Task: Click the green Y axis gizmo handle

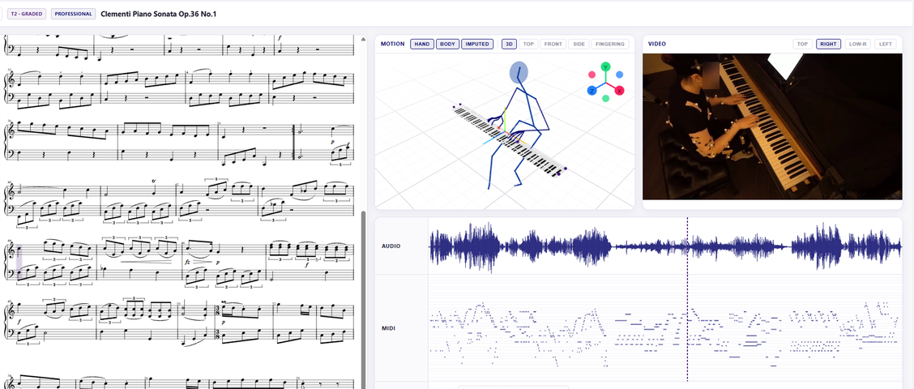Action: tap(605, 67)
